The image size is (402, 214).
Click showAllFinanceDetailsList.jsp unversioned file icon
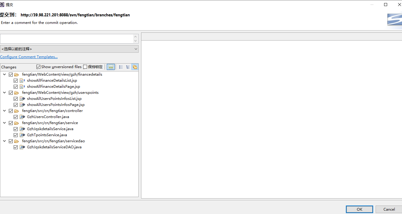(22, 81)
